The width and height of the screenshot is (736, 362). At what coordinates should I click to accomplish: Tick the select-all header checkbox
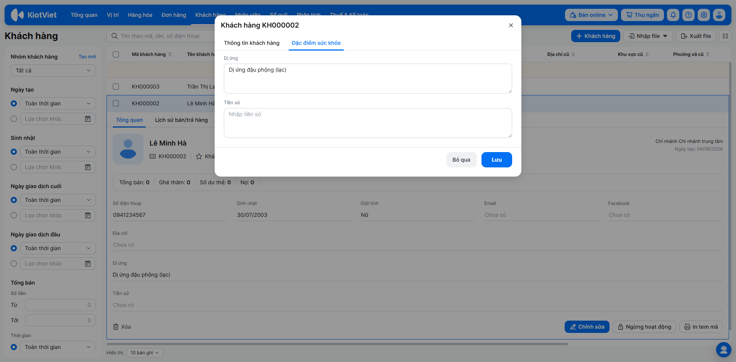pos(116,54)
